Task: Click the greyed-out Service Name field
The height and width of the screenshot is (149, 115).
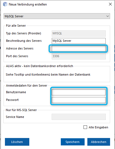Action: pos(79,117)
